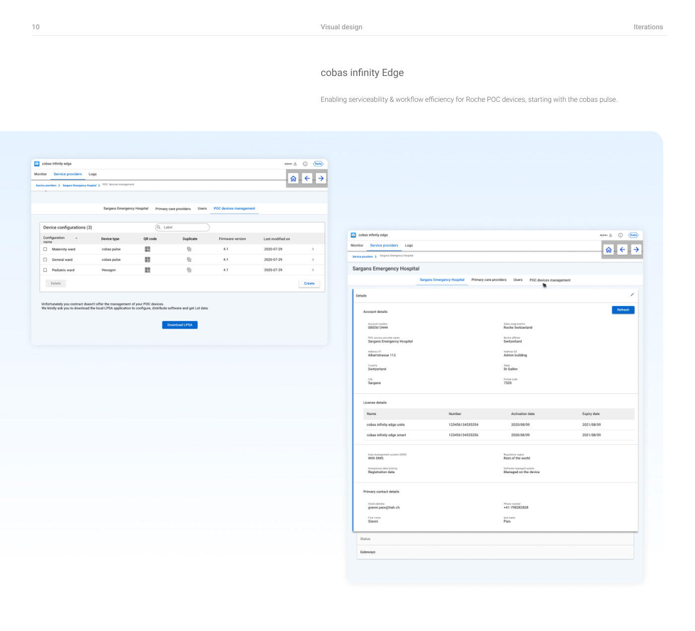The height and width of the screenshot is (631, 695).
Task: Click the Delete button
Action: click(x=56, y=283)
